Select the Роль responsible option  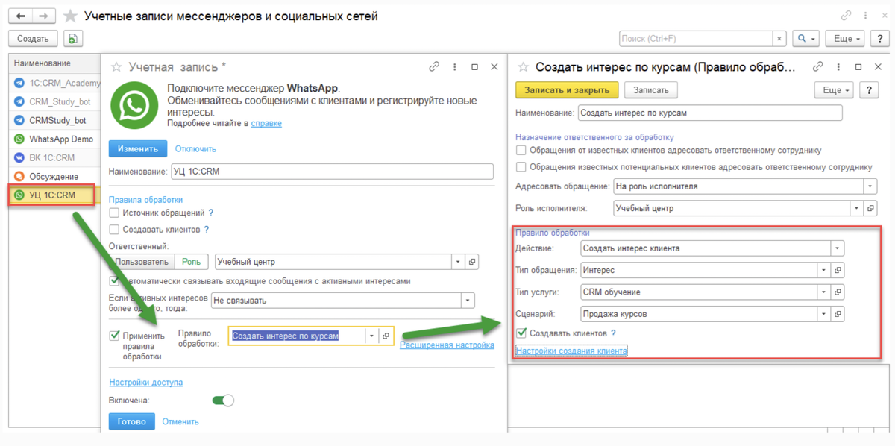(x=192, y=262)
